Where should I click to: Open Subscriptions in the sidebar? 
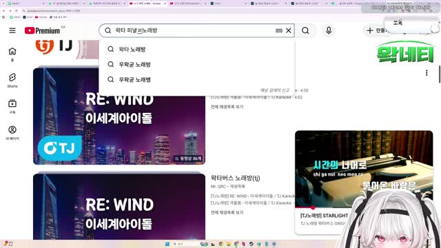[x=12, y=107]
